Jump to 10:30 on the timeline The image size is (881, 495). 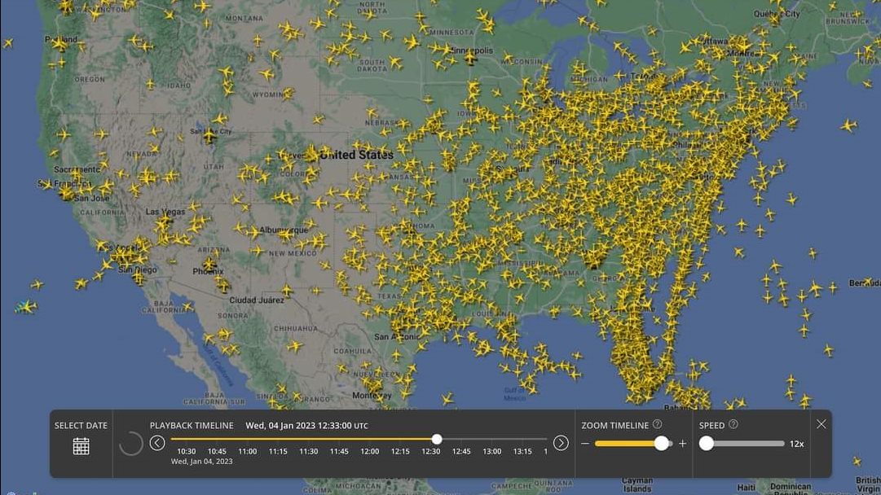186,451
